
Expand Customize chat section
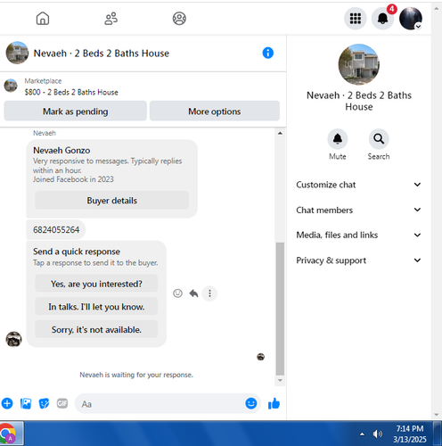(359, 185)
